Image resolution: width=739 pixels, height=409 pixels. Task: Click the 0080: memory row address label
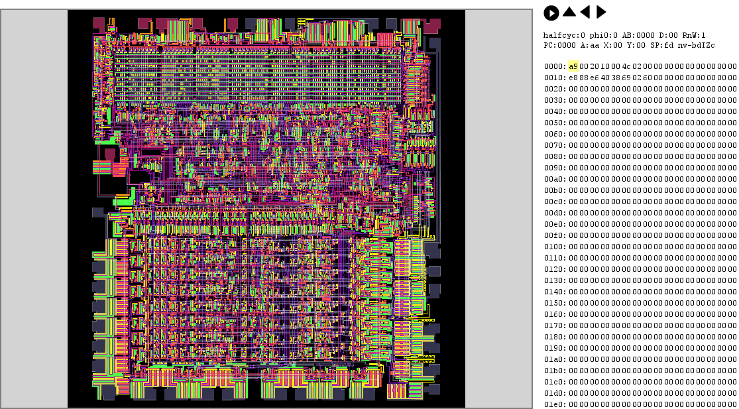click(x=555, y=156)
